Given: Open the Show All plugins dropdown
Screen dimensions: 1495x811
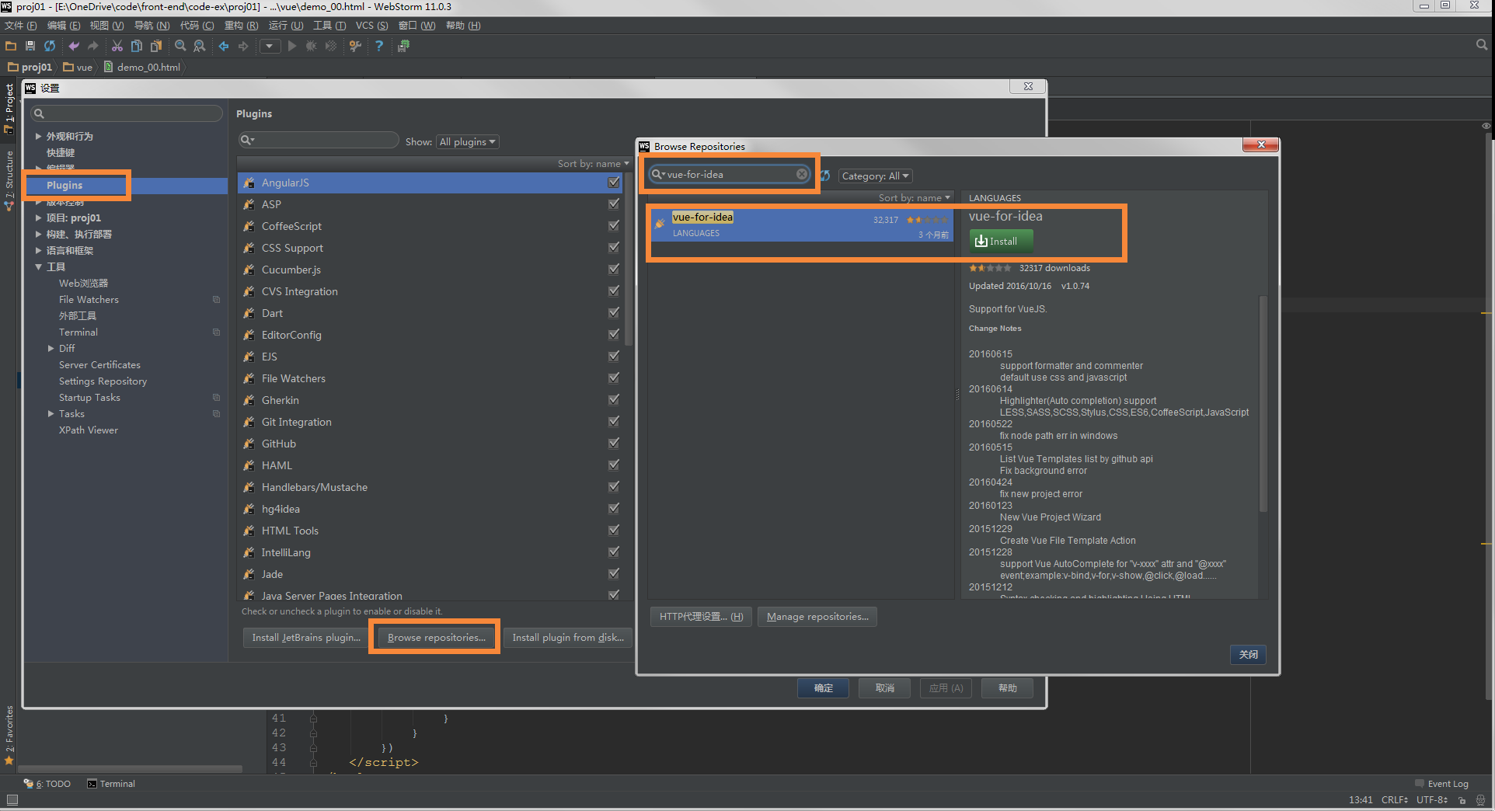Looking at the screenshot, I should 467,141.
